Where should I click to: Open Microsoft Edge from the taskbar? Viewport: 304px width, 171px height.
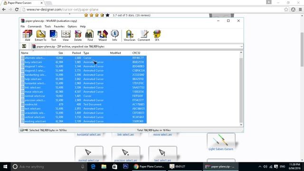[x=93, y=167]
